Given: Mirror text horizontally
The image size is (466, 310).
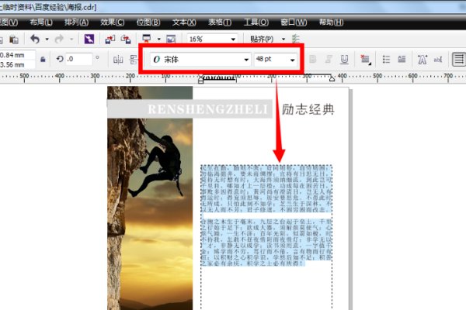Looking at the screenshot, I should click(x=118, y=60).
